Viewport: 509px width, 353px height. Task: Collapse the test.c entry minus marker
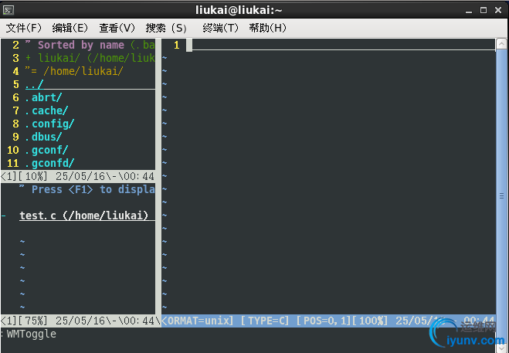4,216
